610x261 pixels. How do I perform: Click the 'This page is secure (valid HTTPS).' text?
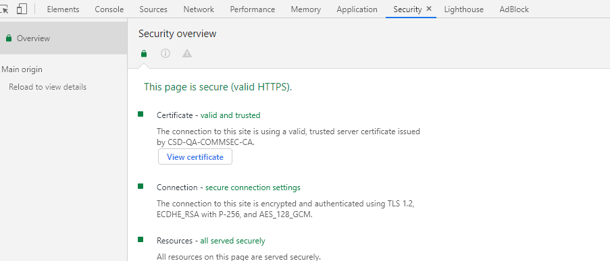(x=218, y=87)
